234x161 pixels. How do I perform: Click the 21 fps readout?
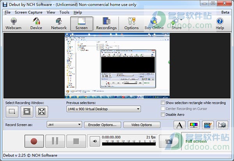point(151,137)
